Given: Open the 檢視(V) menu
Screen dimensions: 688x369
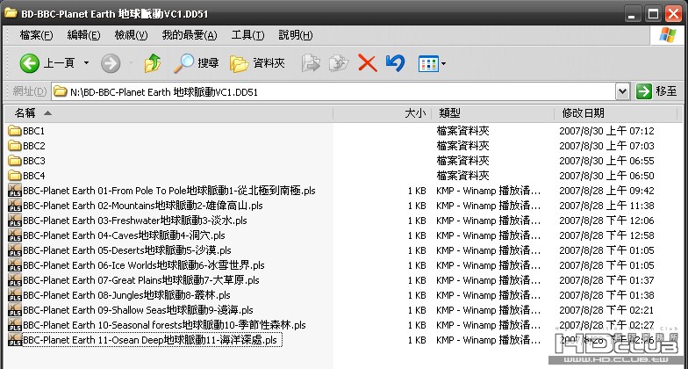Looking at the screenshot, I should 132,35.
